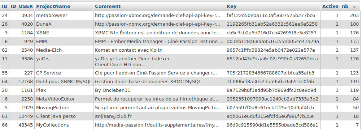The width and height of the screenshot is (362, 132).
Task: Select the CP Service row
Action: [x=181, y=73]
